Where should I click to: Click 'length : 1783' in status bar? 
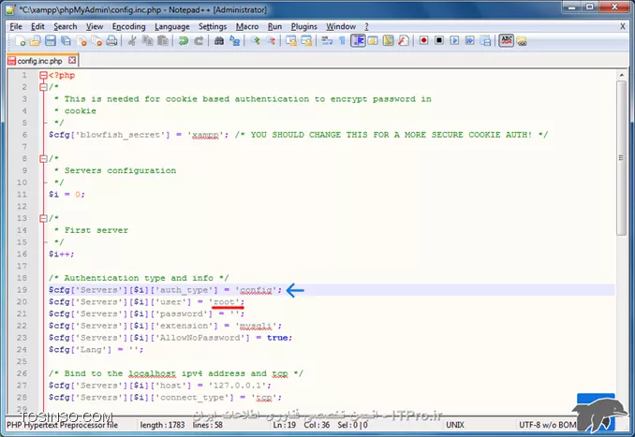[x=162, y=425]
